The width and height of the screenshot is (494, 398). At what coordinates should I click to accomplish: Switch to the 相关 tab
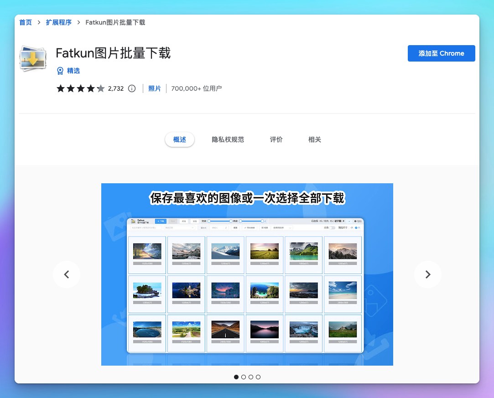tap(315, 140)
